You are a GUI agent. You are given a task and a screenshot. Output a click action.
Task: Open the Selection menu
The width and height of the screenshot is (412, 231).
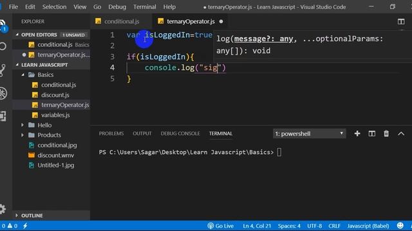click(54, 7)
